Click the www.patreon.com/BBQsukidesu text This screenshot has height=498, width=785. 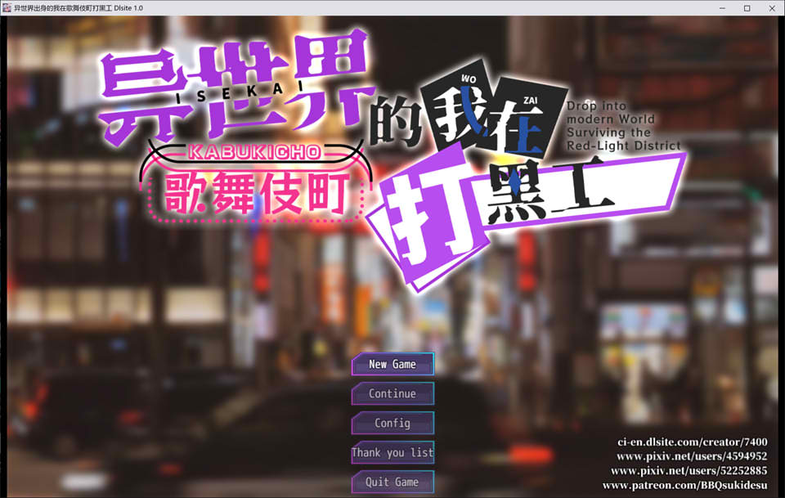point(685,486)
